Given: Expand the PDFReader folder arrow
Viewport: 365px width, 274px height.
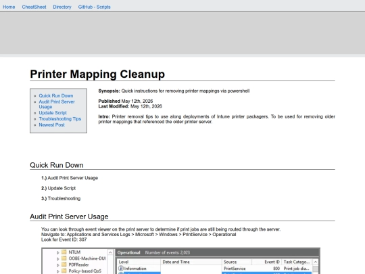Looking at the screenshot, I should coord(58,265).
